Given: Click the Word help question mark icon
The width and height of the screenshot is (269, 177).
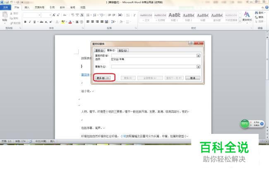Looking at the screenshot, I should [267, 7].
